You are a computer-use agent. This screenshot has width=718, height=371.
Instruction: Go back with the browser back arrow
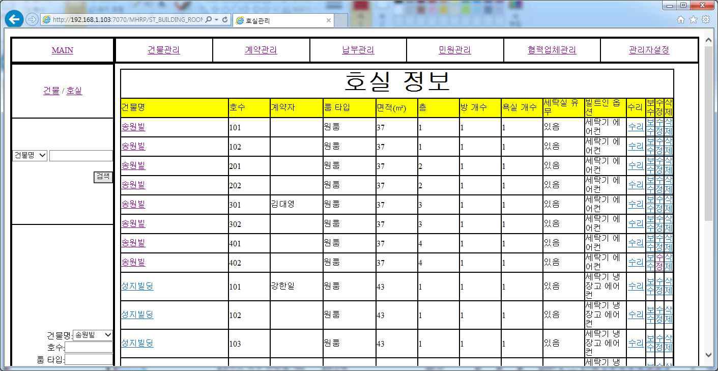tap(14, 20)
